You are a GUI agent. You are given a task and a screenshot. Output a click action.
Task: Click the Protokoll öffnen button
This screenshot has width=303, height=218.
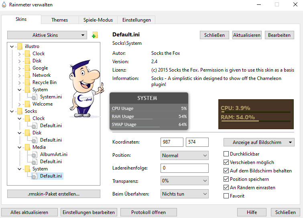pos(143,212)
